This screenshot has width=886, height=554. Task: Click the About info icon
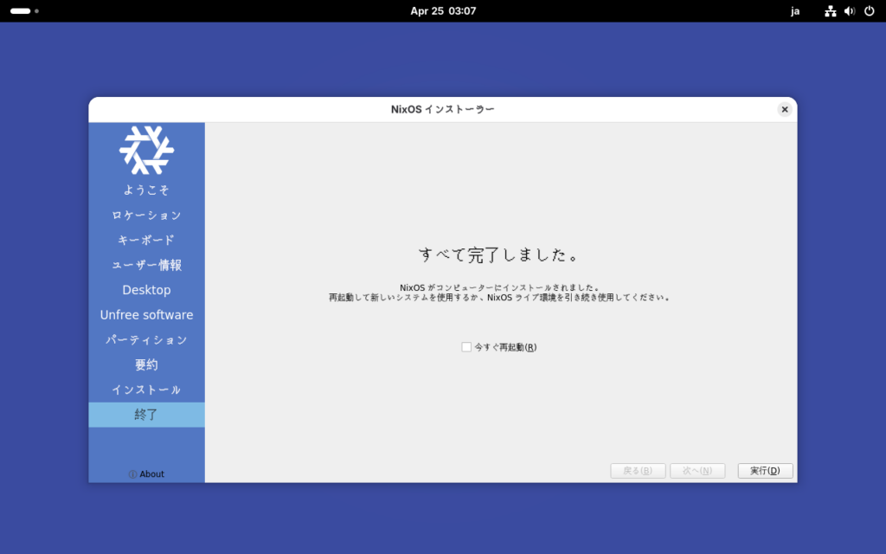pyautogui.click(x=132, y=474)
